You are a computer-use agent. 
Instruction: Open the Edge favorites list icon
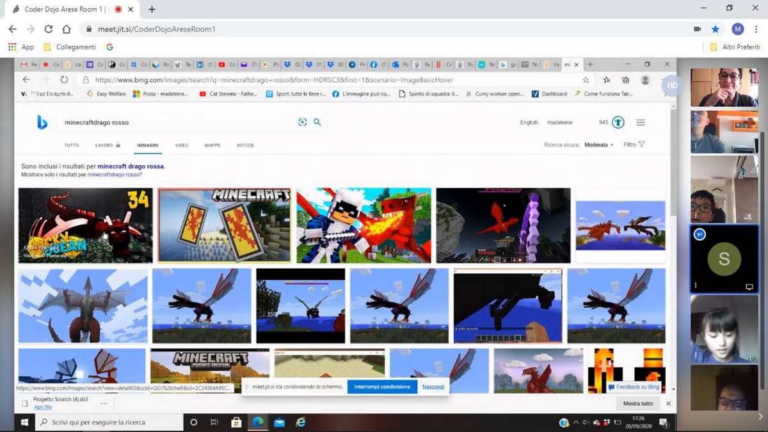click(x=606, y=80)
